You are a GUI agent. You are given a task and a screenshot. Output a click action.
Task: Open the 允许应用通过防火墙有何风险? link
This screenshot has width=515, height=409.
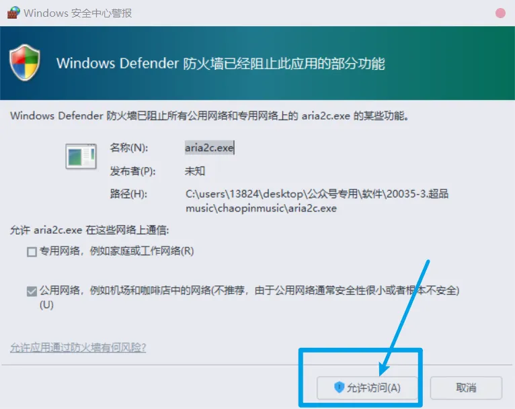coord(78,347)
